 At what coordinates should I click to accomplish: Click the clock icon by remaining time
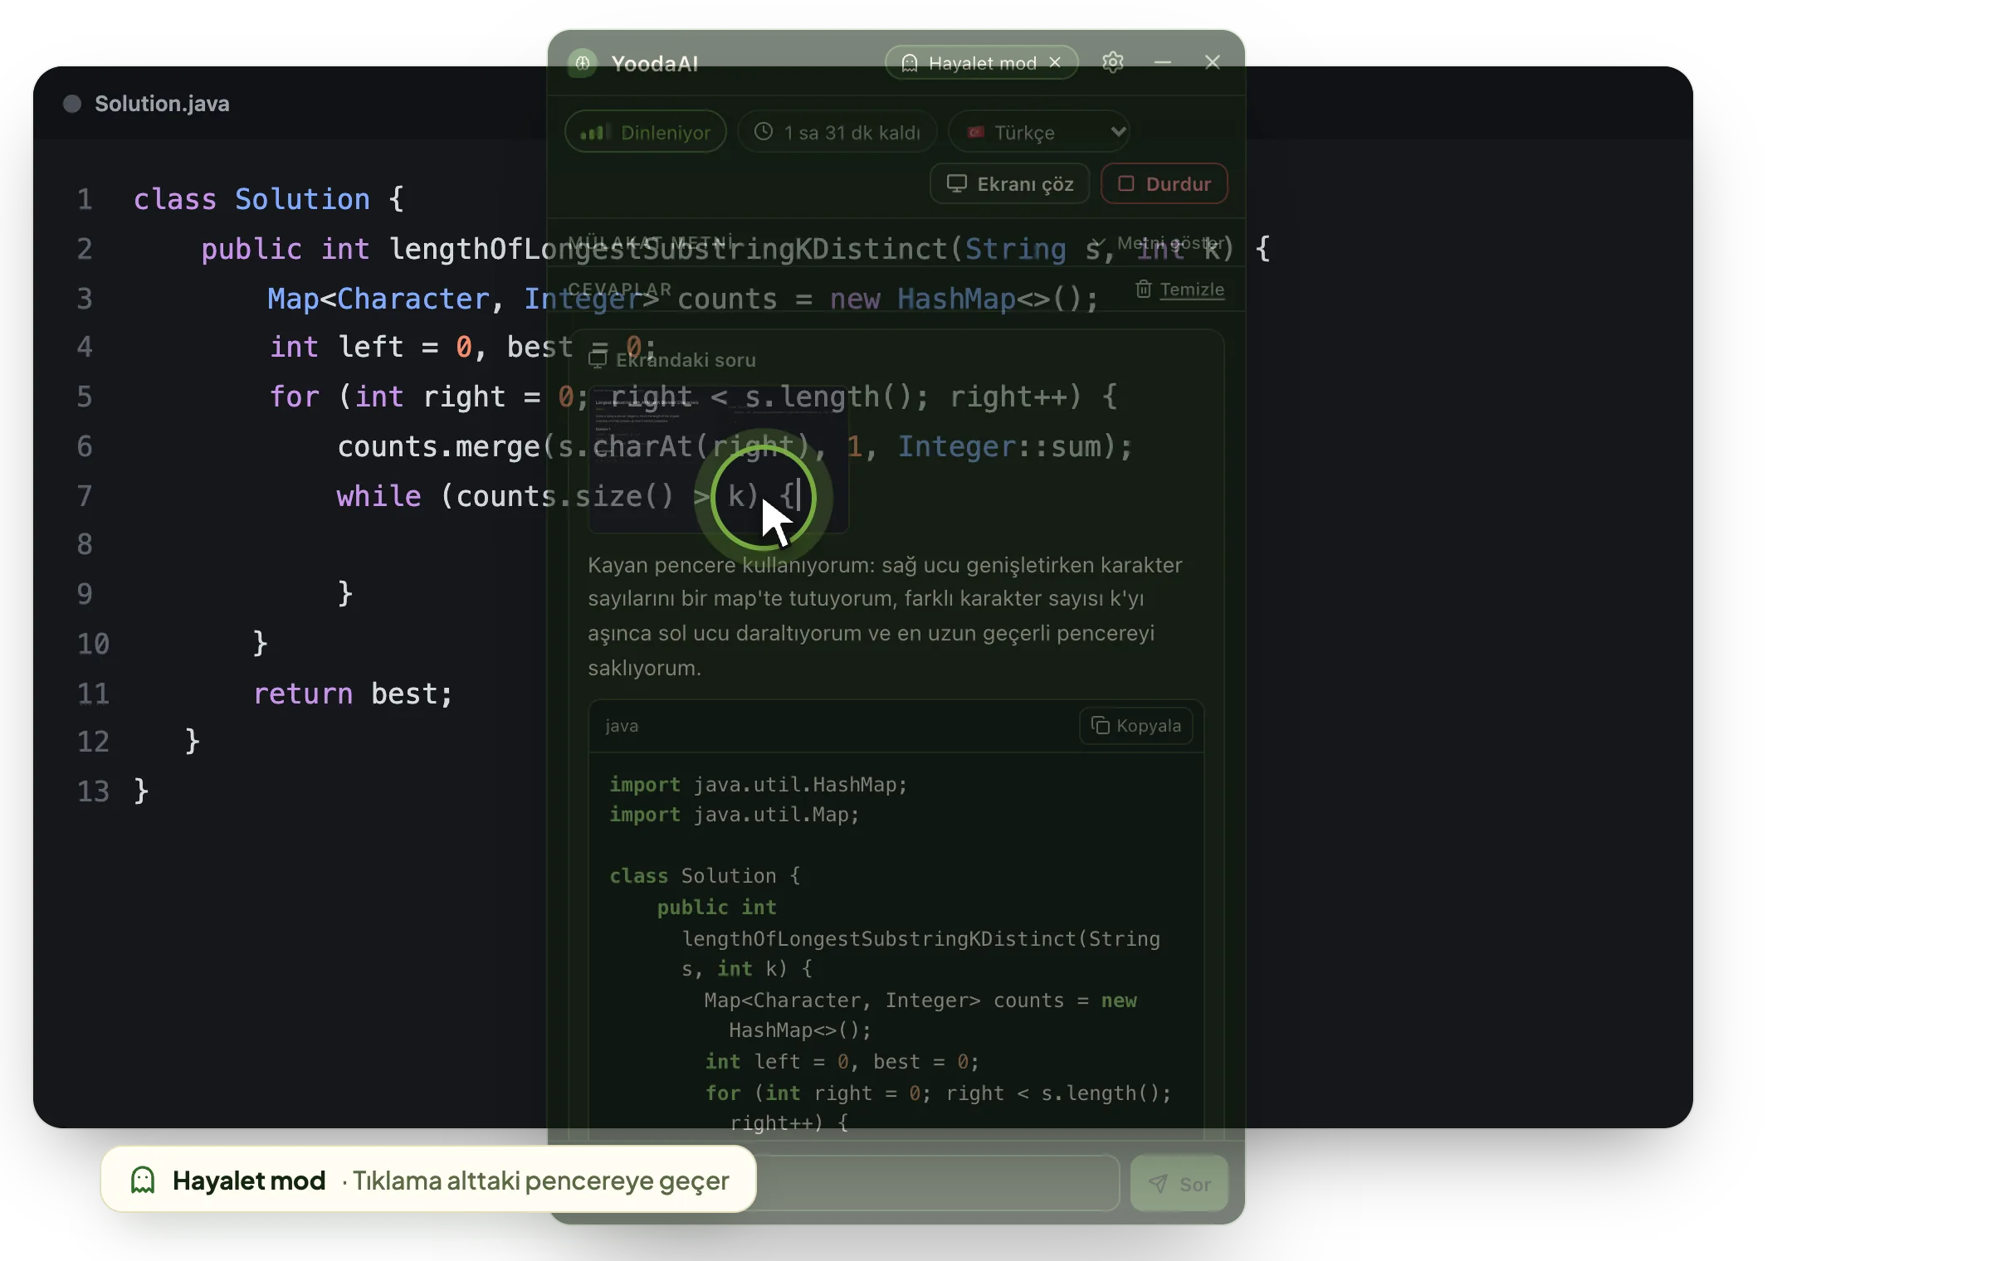click(764, 132)
